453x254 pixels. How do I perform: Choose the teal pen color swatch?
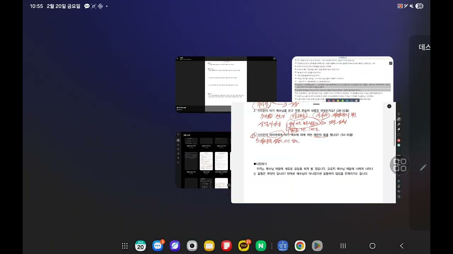click(x=399, y=145)
